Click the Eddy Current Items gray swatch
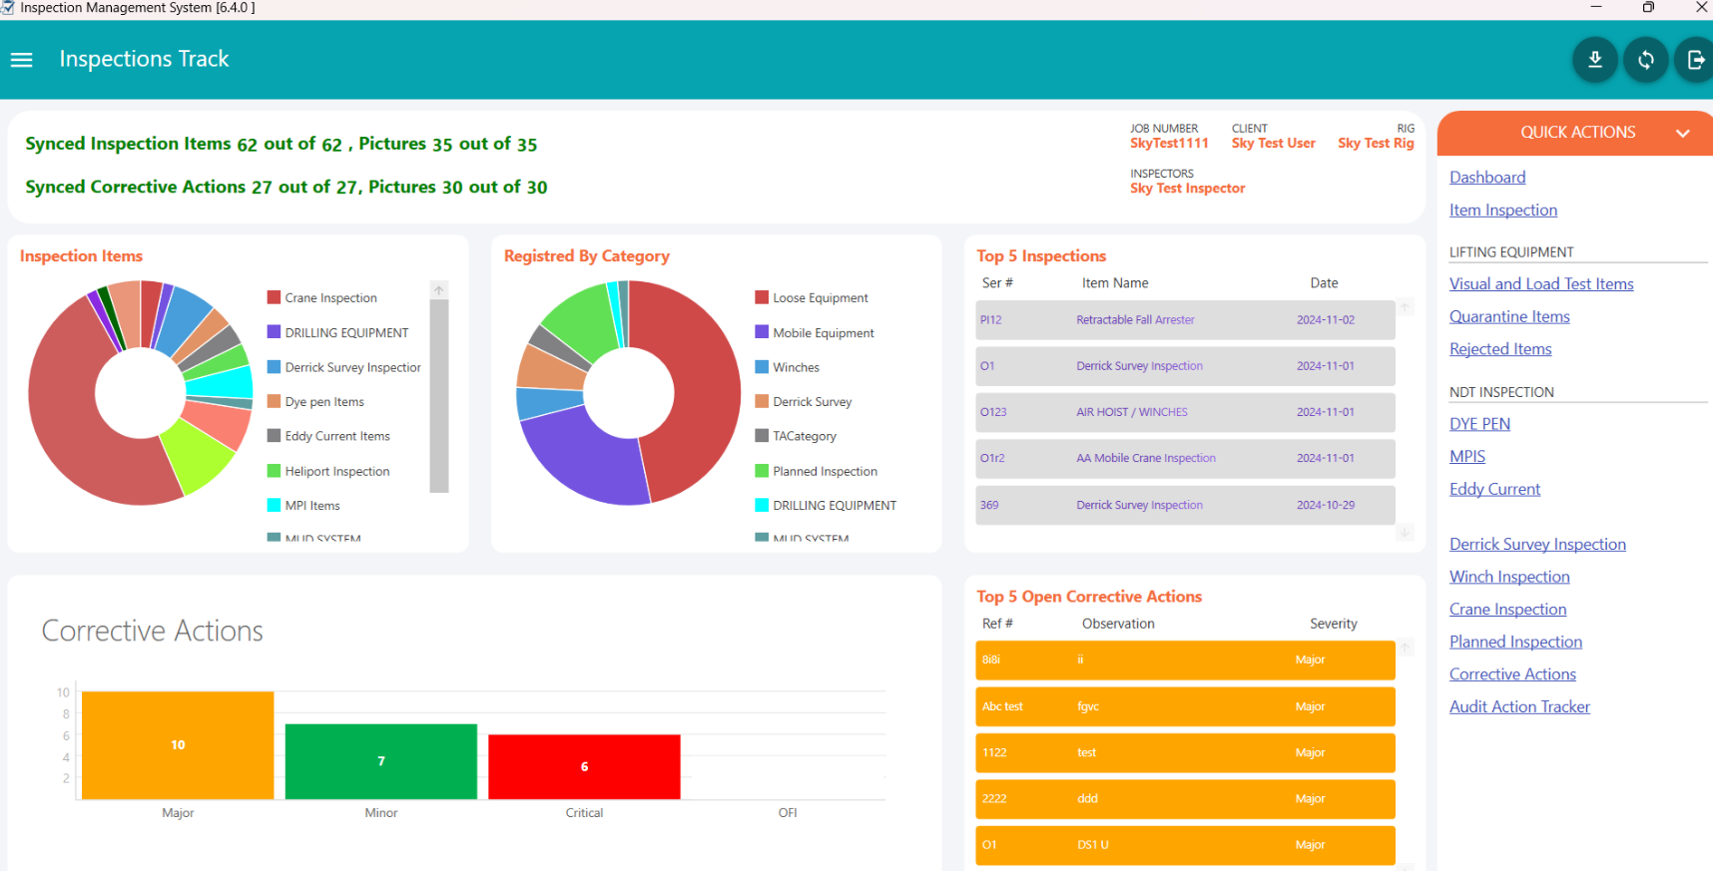 pyautogui.click(x=274, y=436)
